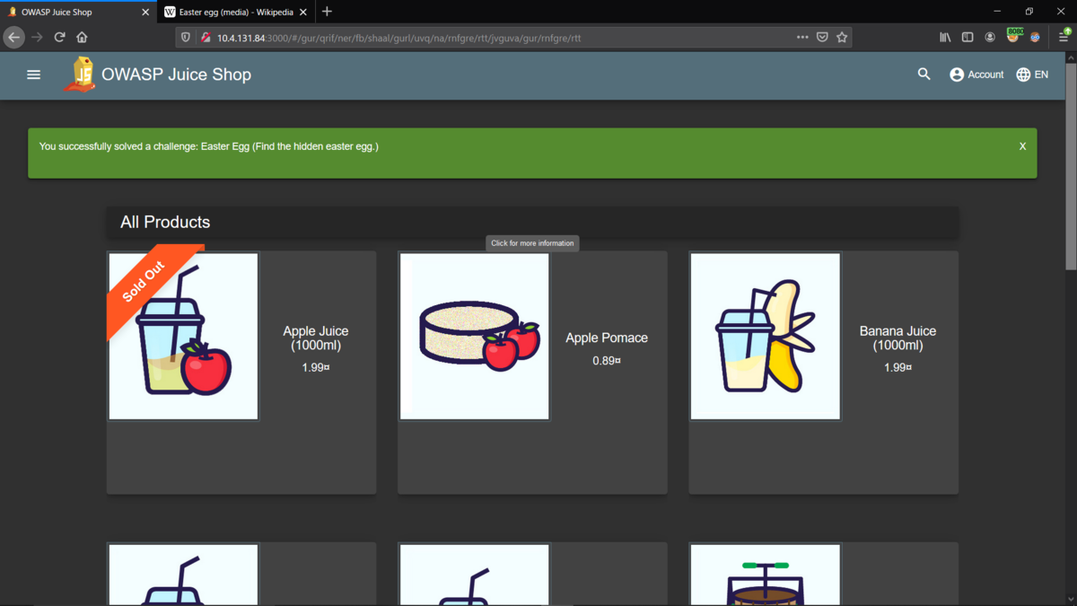This screenshot has width=1077, height=606.
Task: Click the Apple Juice (1000ml) name
Action: [316, 338]
